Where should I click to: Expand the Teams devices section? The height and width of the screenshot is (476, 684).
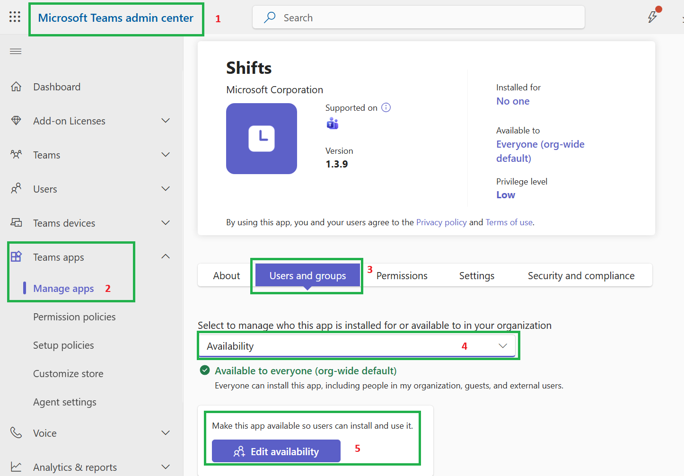point(166,223)
